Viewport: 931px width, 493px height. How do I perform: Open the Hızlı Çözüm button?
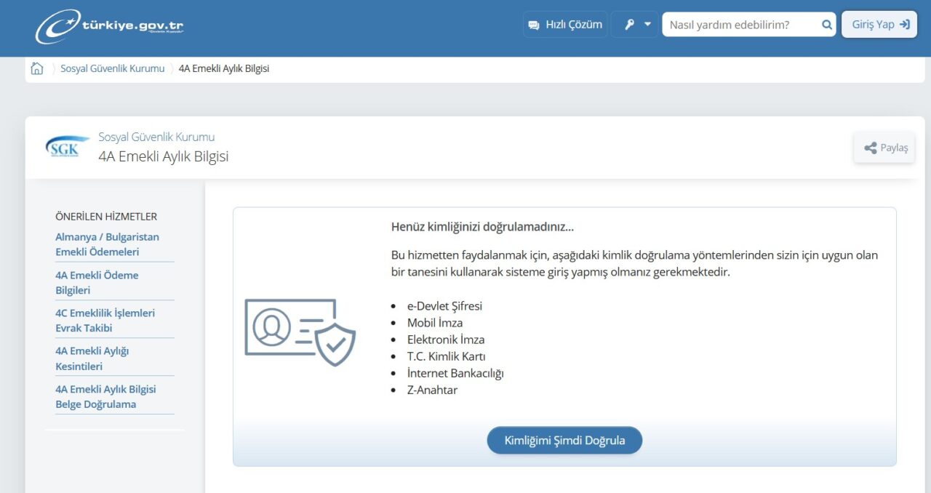click(x=565, y=25)
